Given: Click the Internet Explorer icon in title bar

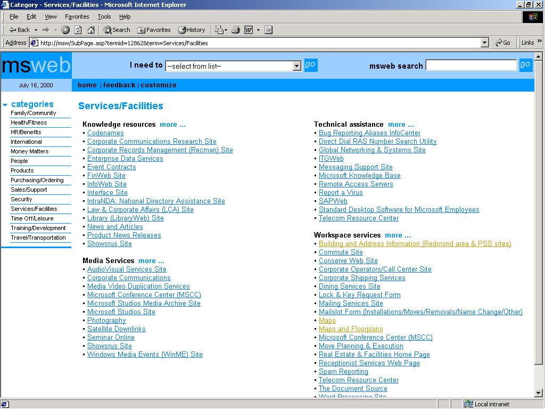Looking at the screenshot, I should point(5,4).
